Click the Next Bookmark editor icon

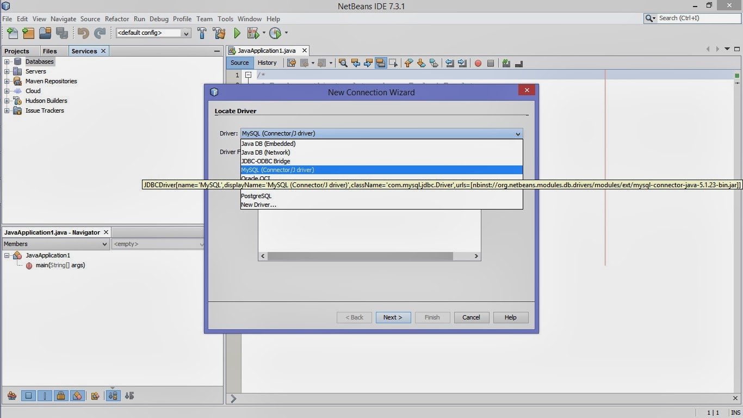(422, 63)
